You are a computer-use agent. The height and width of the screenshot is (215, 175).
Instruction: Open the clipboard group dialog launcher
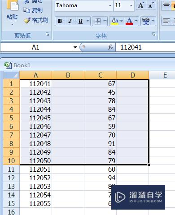coord(48,34)
